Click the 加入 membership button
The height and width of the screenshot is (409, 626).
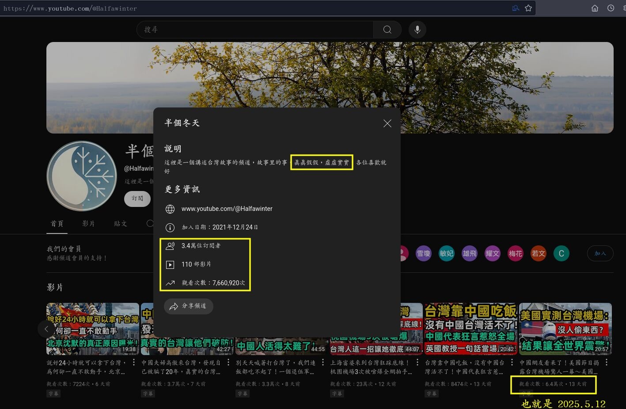600,253
